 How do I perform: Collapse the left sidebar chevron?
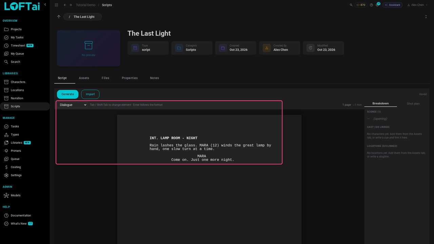click(45, 5)
